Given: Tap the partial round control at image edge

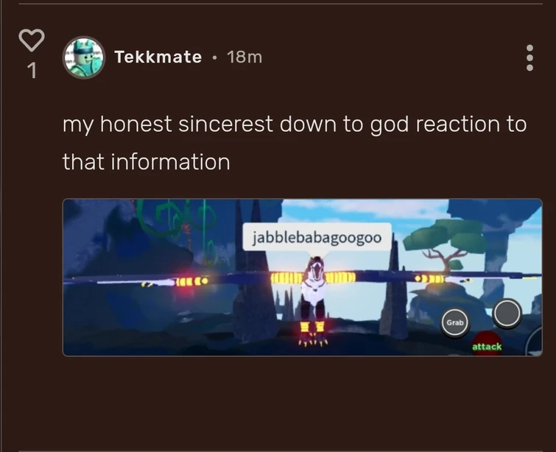Looking at the screenshot, I should (x=534, y=341).
